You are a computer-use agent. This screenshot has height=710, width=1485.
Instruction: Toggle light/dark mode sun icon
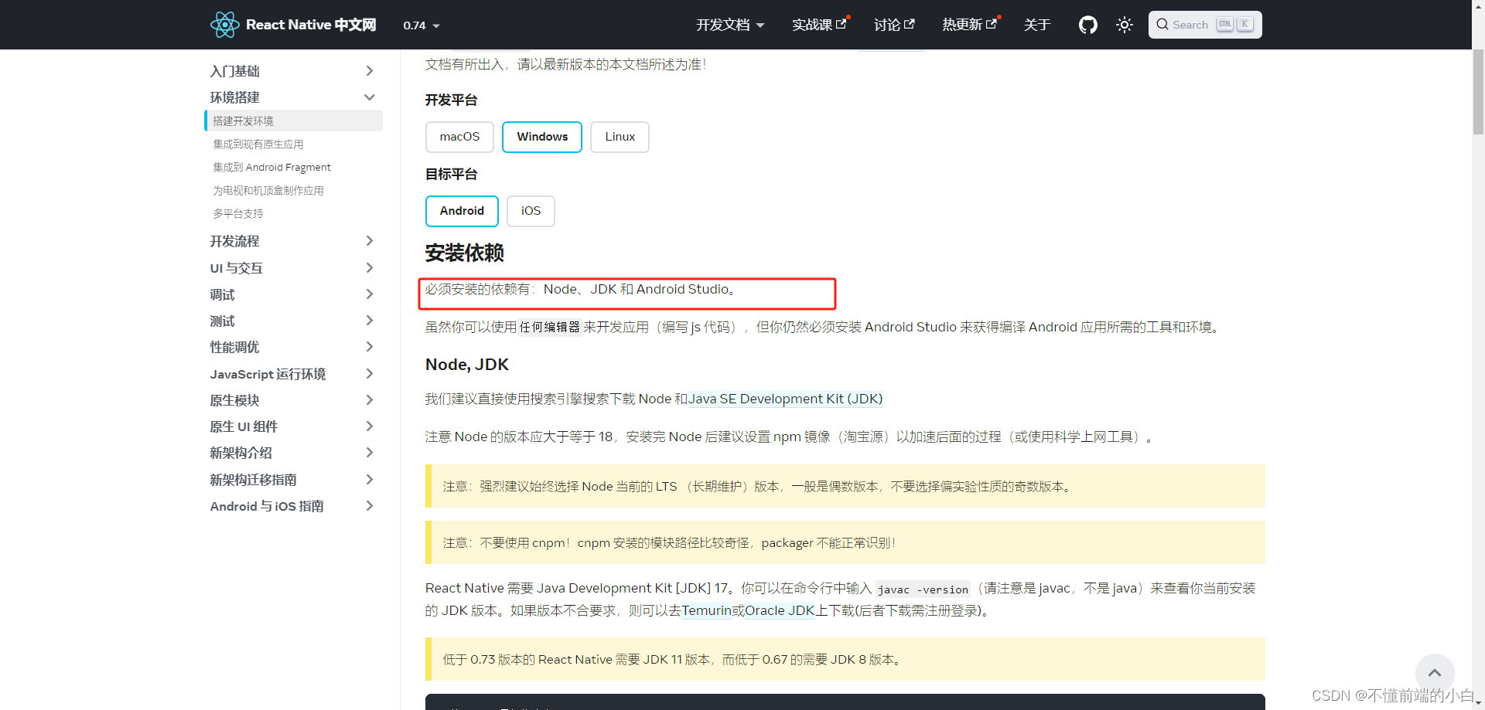1125,25
